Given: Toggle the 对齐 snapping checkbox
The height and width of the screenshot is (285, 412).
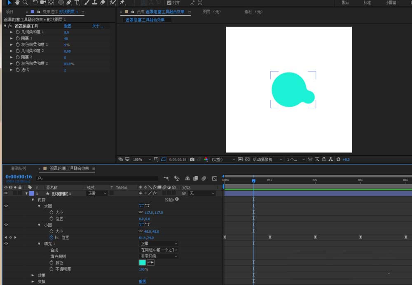Looking at the screenshot, I should pos(169,2).
